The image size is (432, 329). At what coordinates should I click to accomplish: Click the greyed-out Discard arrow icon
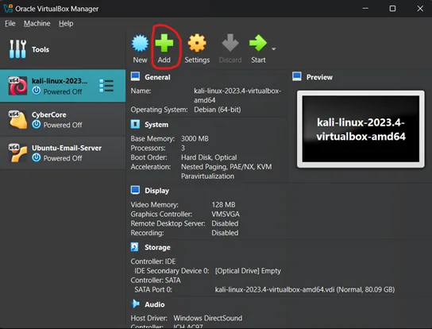click(230, 43)
